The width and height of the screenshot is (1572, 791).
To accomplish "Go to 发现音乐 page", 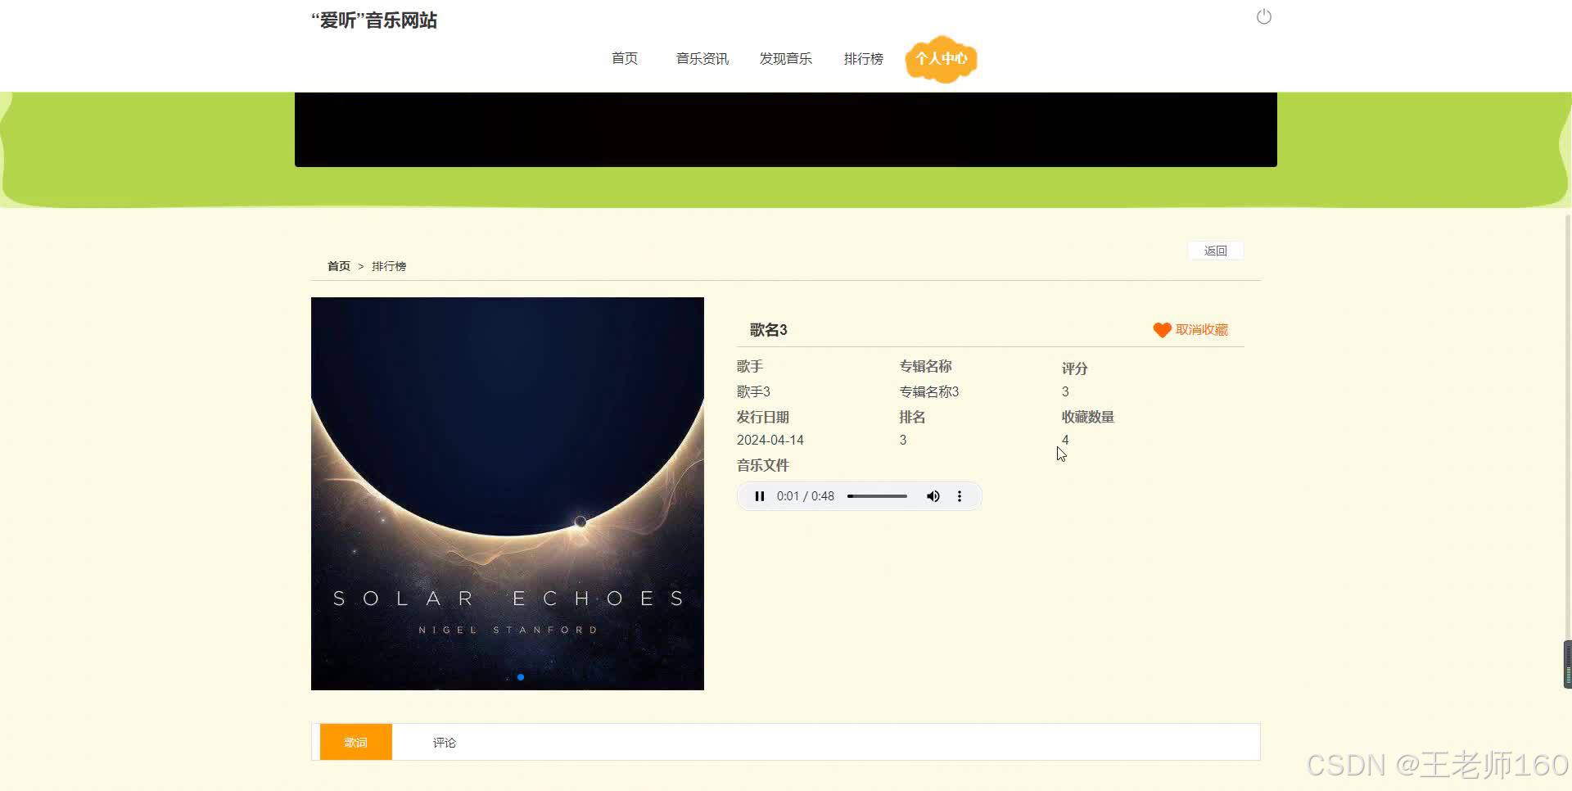I will pyautogui.click(x=785, y=59).
